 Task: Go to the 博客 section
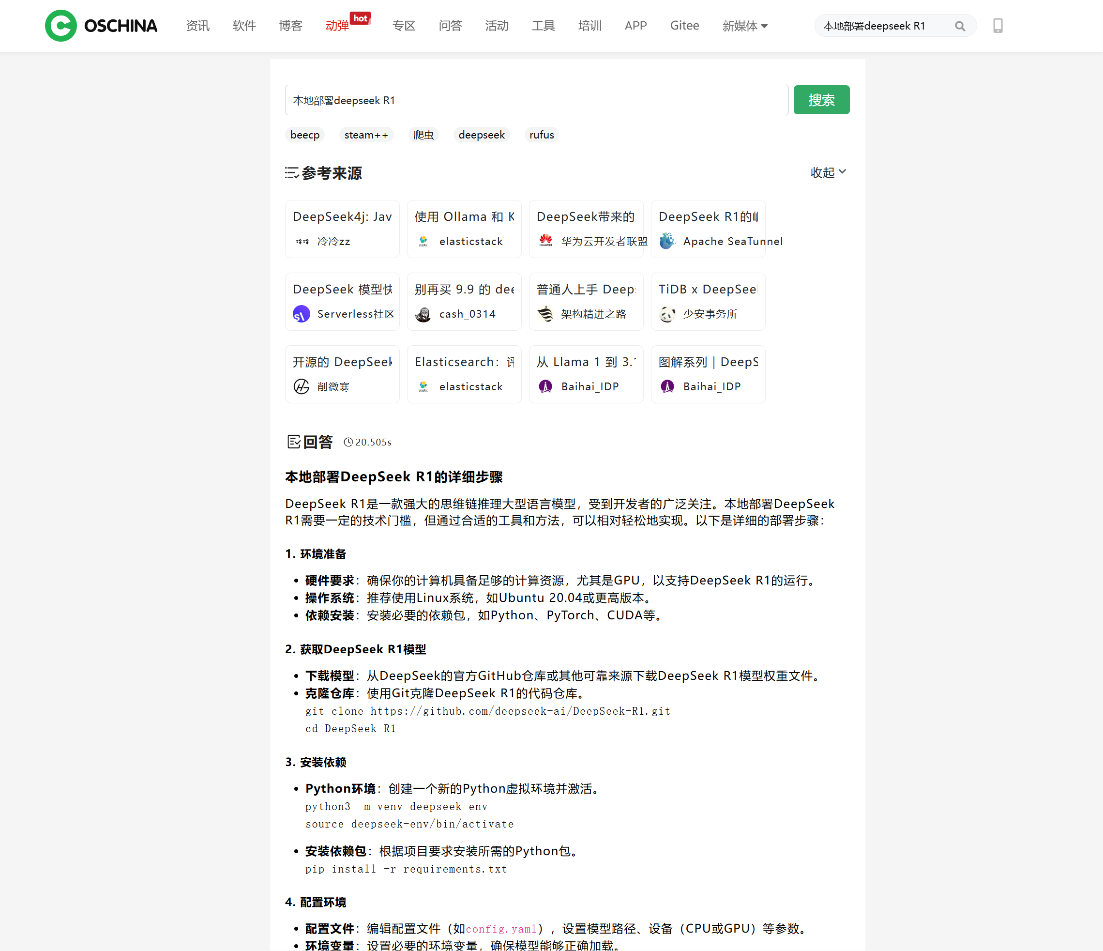pyautogui.click(x=291, y=26)
